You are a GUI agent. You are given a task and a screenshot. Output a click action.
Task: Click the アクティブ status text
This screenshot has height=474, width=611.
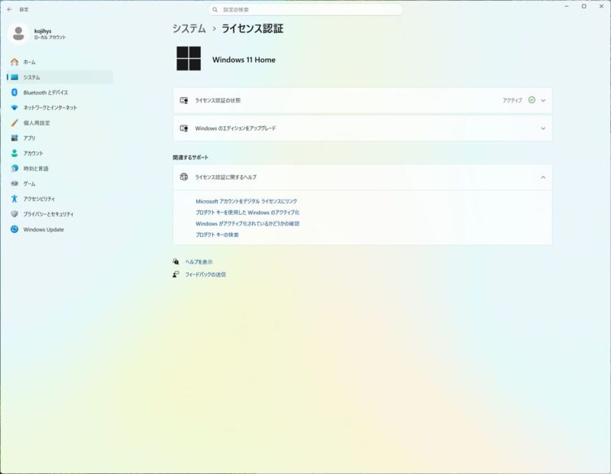(512, 101)
